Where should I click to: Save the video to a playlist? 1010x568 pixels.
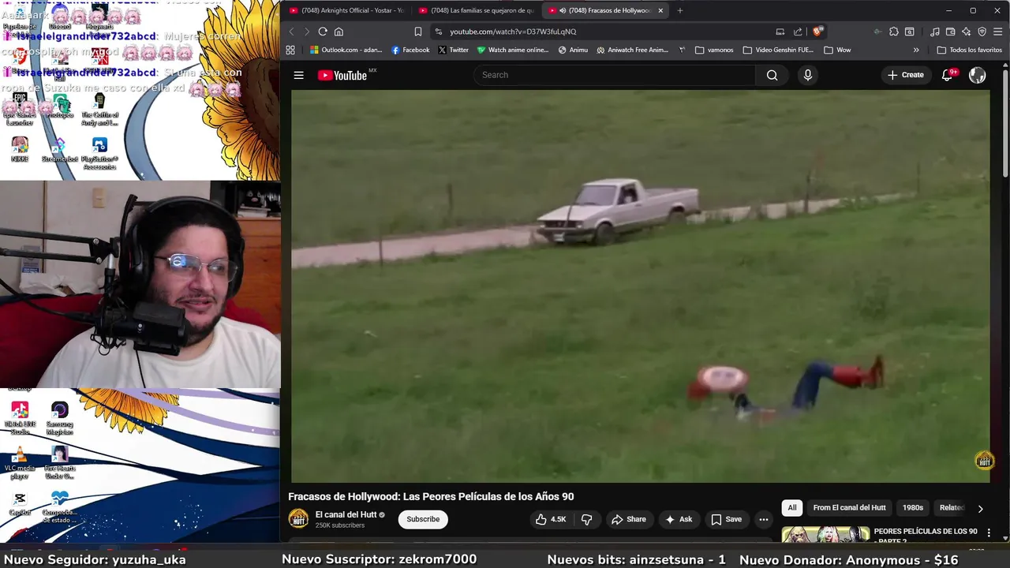[x=727, y=519]
